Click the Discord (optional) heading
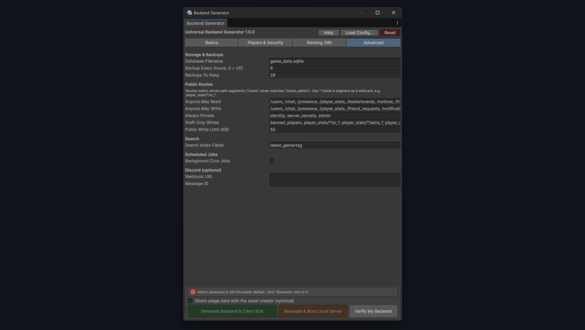Image resolution: width=585 pixels, height=330 pixels. (x=203, y=170)
